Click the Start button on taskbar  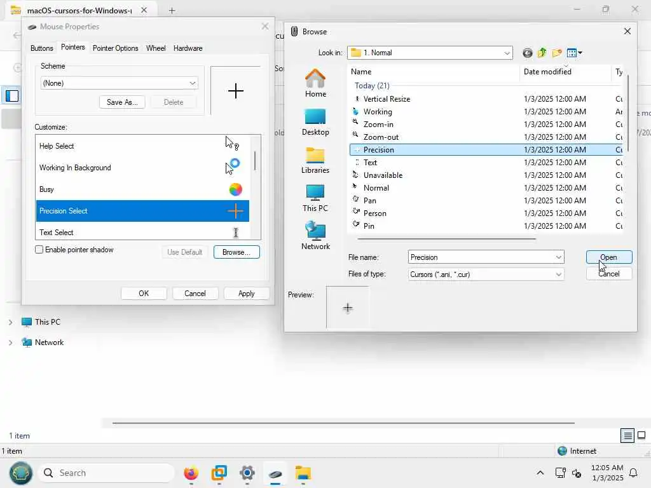(20, 473)
